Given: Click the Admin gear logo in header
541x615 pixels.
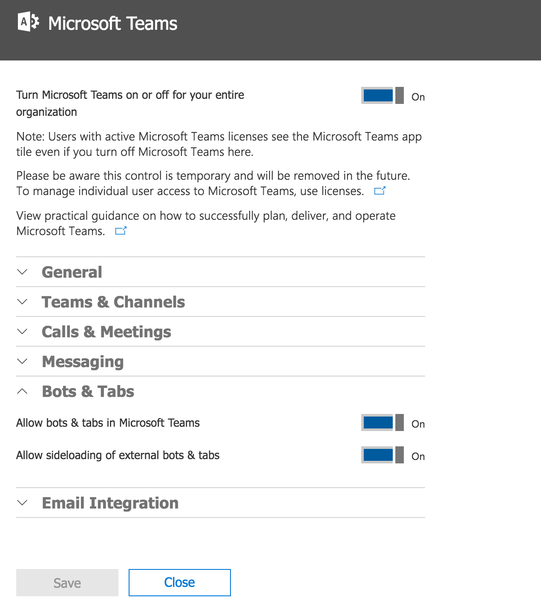Looking at the screenshot, I should click(x=29, y=22).
